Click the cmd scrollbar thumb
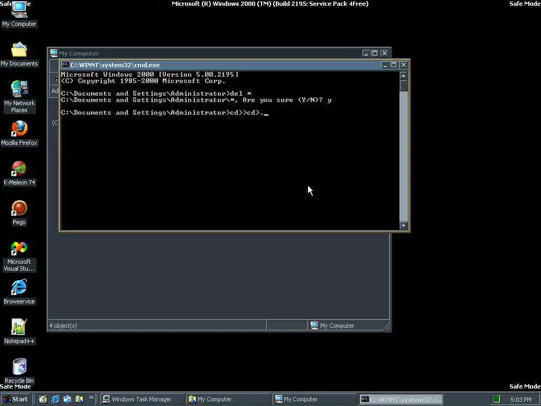 point(403,86)
